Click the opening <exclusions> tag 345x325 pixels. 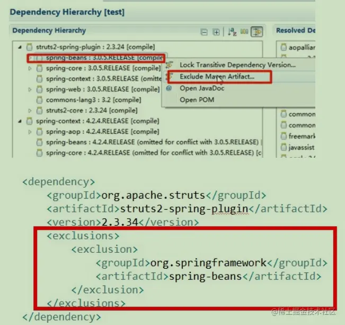pyautogui.click(x=83, y=236)
